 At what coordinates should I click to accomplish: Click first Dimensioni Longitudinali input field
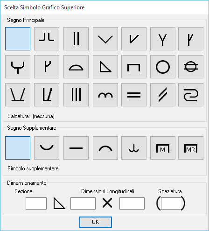pos(83,203)
